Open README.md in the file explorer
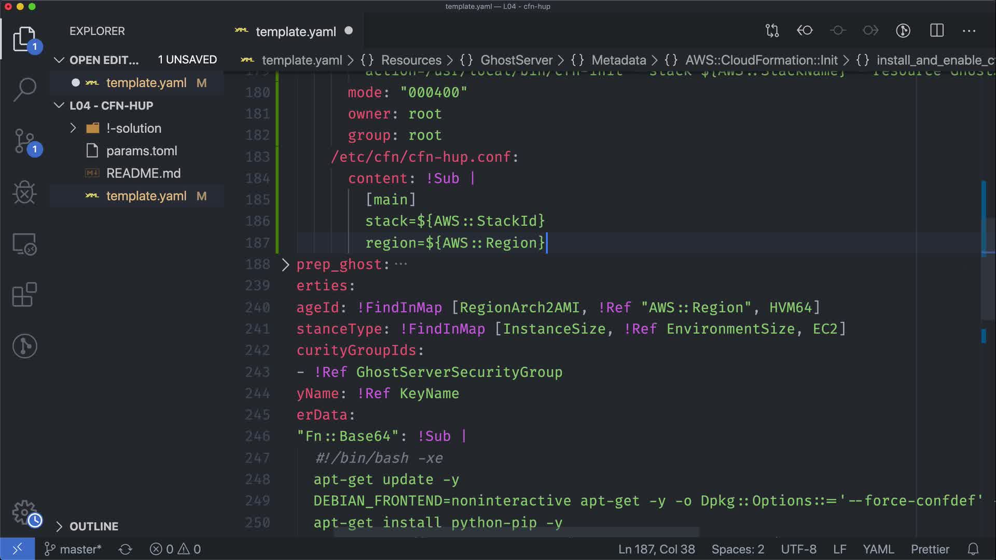This screenshot has width=996, height=560. [x=143, y=173]
